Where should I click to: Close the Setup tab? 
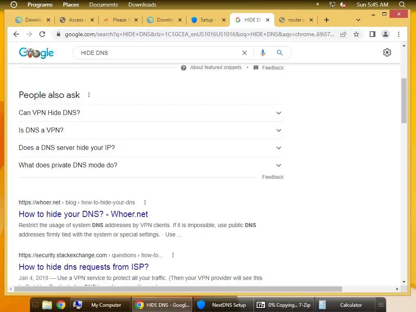(224, 20)
